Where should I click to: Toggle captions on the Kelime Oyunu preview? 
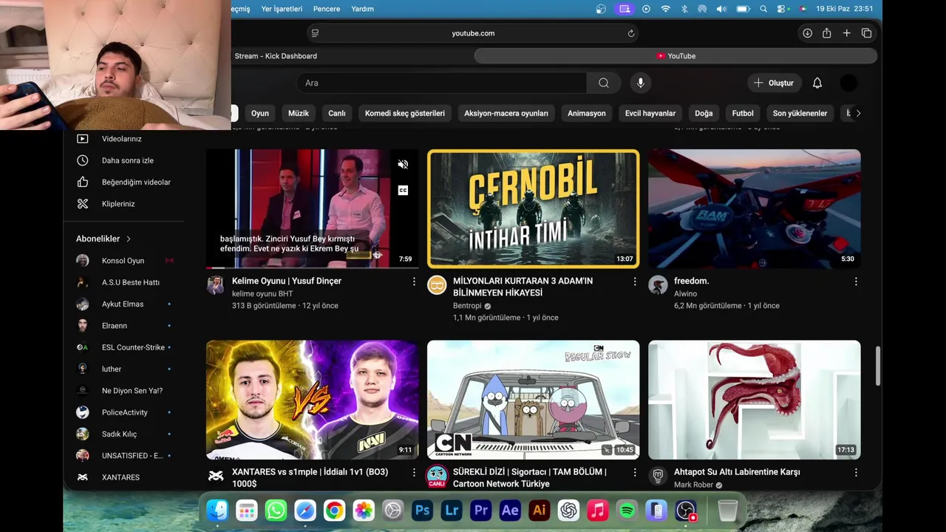pos(403,190)
